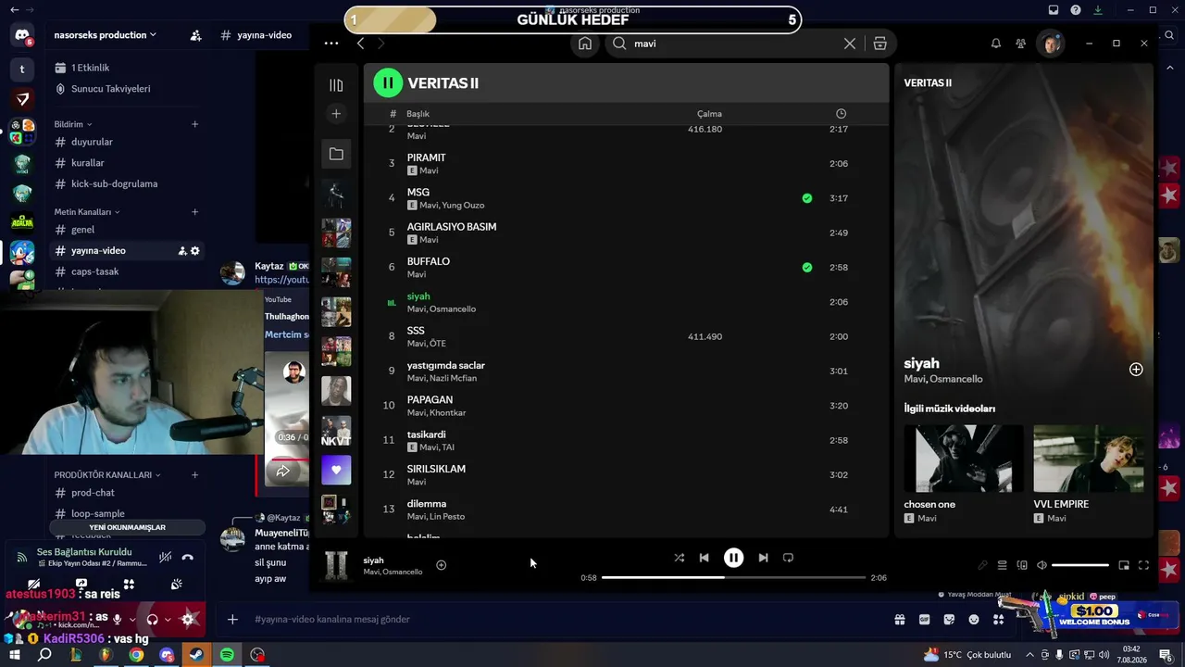Image resolution: width=1185 pixels, height=667 pixels.
Task: Add siyah to Liked Songs in player bar
Action: point(441,565)
